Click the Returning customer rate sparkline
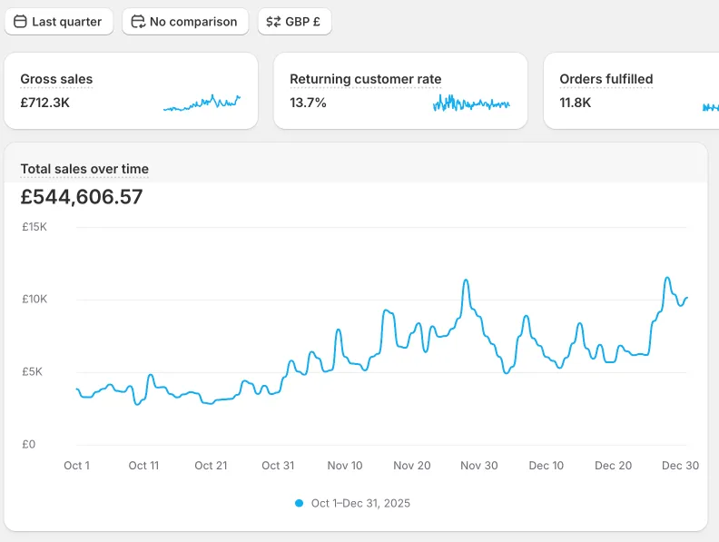This screenshot has height=542, width=719. pyautogui.click(x=471, y=103)
